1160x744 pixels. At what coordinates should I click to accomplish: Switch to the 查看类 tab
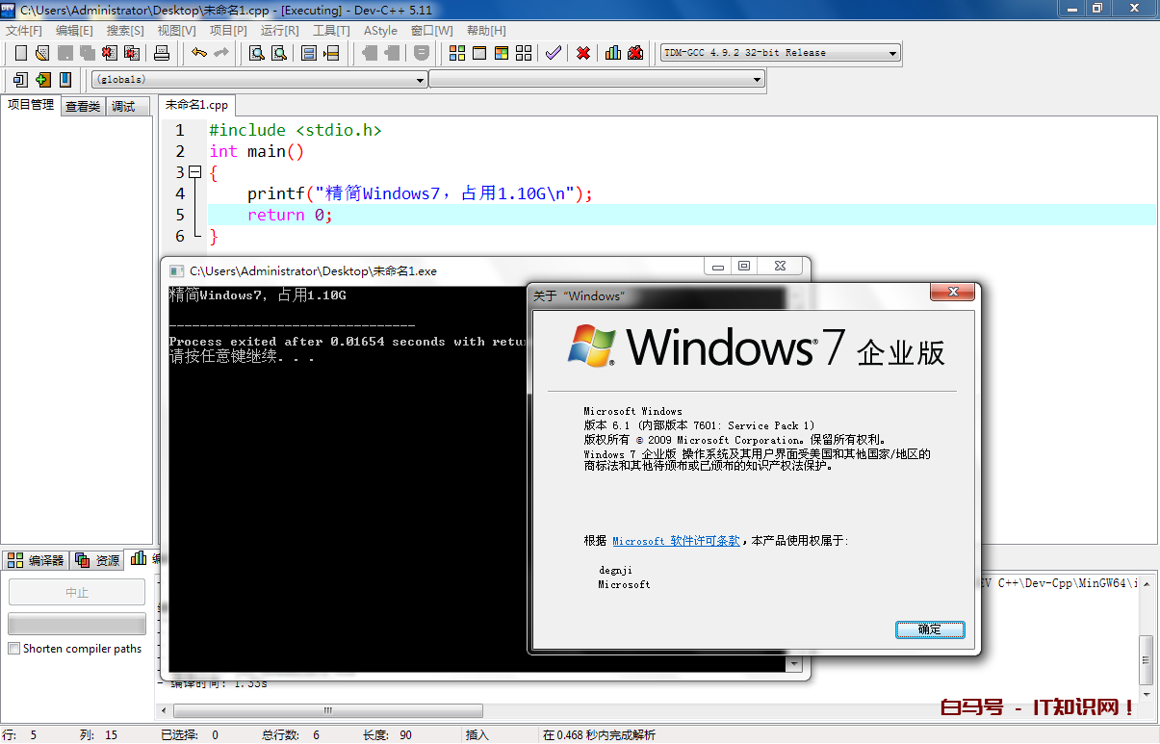tap(83, 107)
